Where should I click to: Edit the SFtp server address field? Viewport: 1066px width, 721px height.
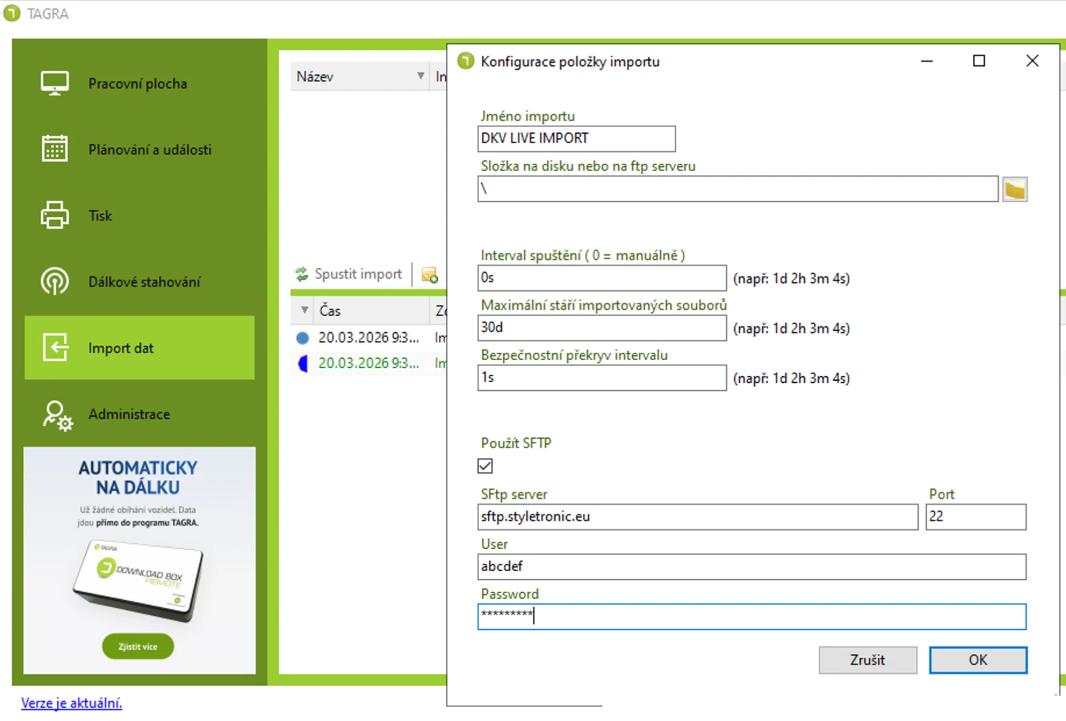click(698, 517)
